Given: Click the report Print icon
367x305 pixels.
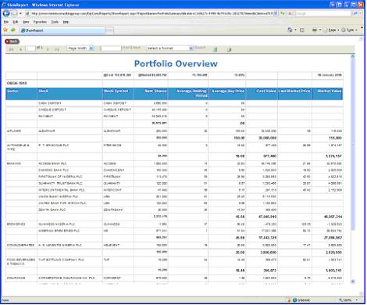Looking at the screenshot, I should 229,49.
